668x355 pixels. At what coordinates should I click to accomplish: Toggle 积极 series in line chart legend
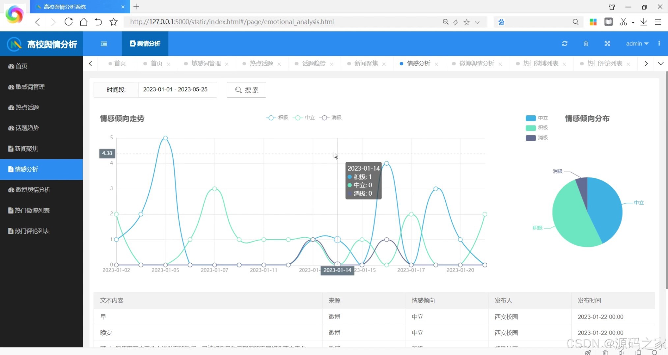point(277,118)
